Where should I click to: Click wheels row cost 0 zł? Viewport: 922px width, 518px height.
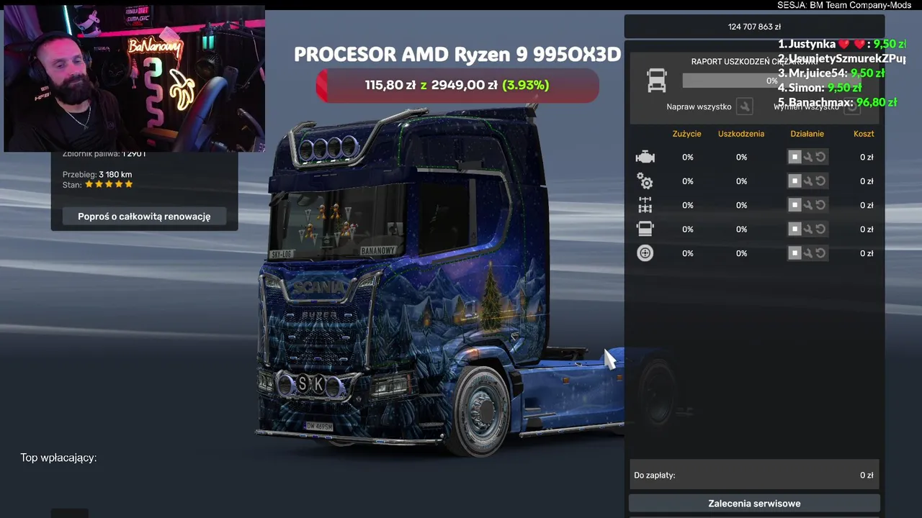click(867, 253)
